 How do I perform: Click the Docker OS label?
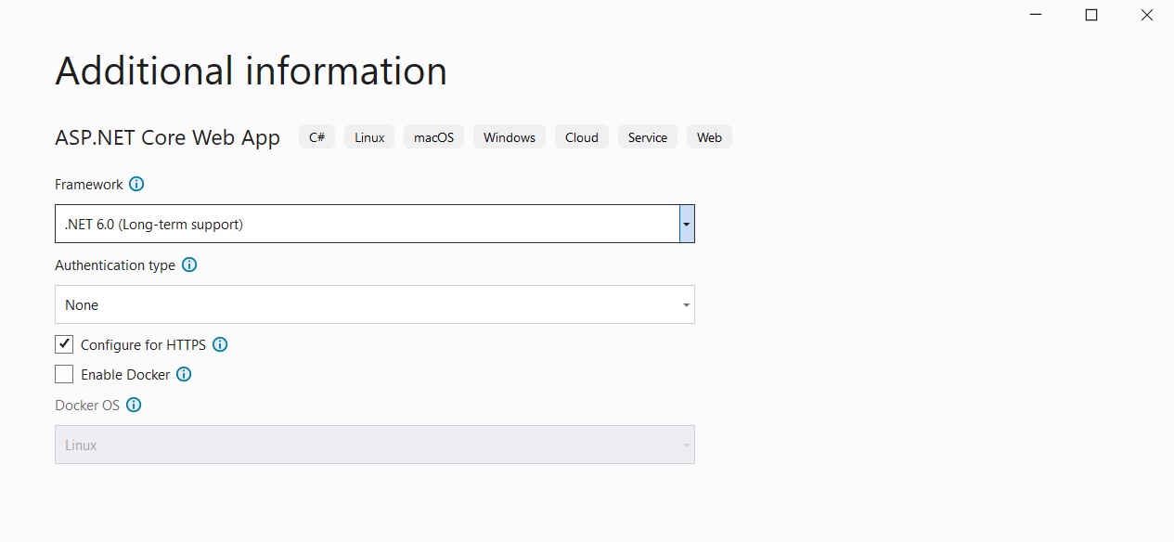tap(87, 405)
